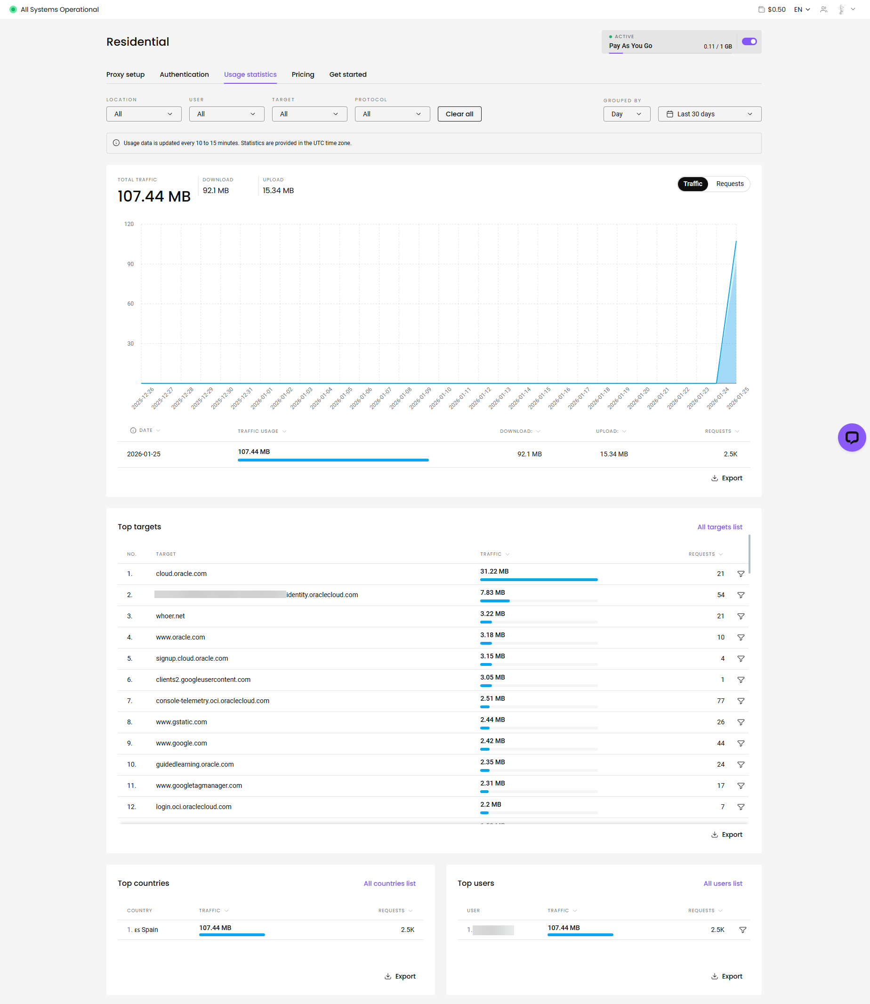The width and height of the screenshot is (870, 1004).
Task: Filter by www.google.com target icon
Action: (741, 743)
